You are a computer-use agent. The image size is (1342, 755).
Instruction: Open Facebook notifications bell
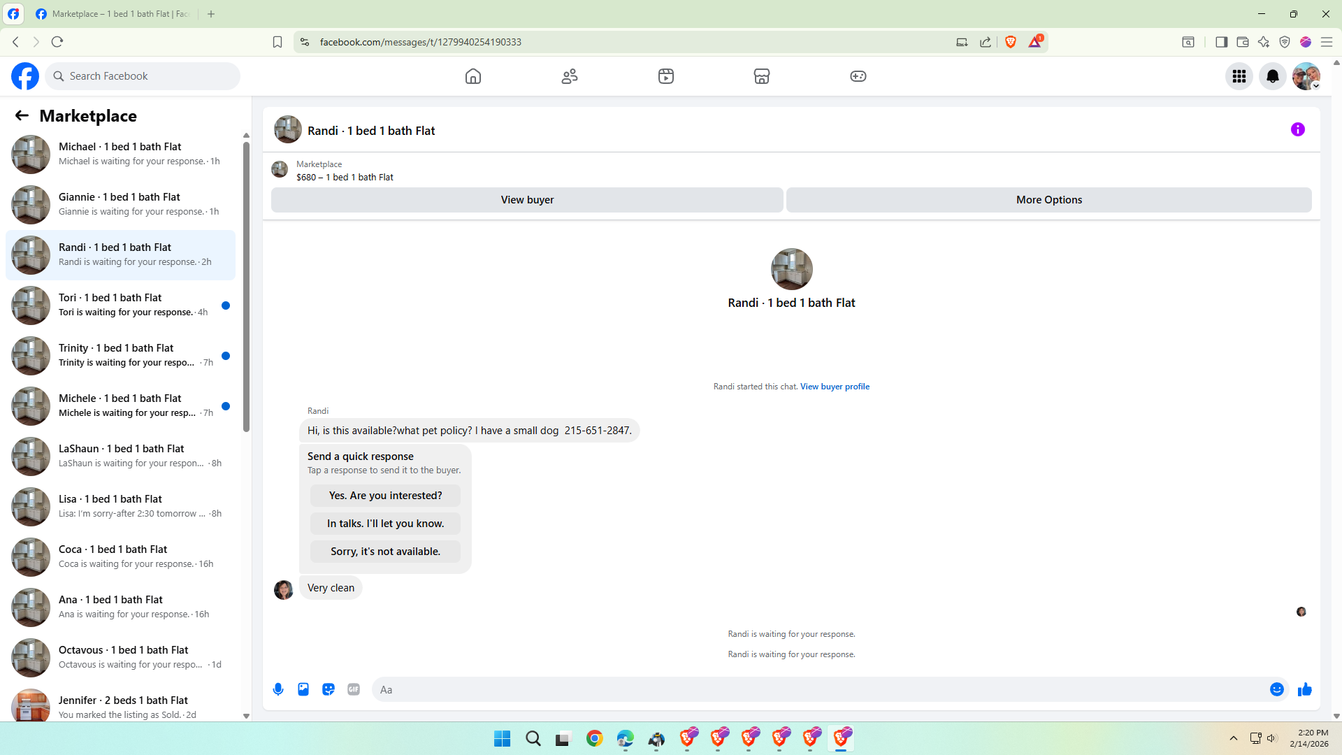point(1272,76)
